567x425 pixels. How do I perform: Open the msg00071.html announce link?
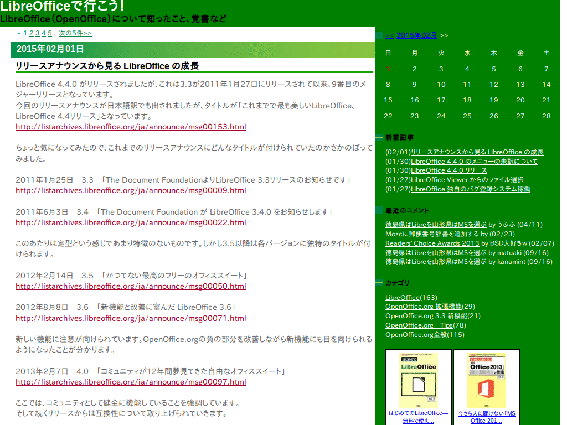click(131, 318)
